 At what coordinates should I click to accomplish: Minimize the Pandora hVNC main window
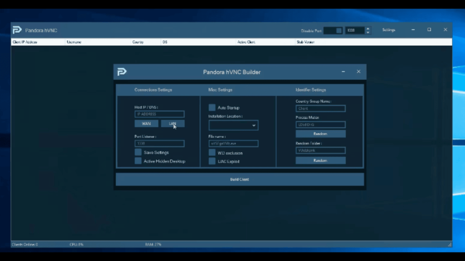pyautogui.click(x=413, y=30)
